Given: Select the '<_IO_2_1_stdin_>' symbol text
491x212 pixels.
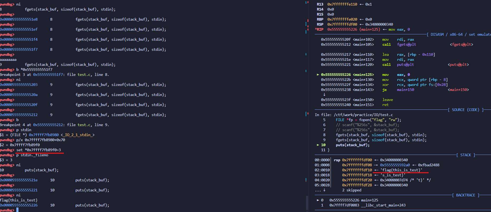Looking at the screenshot, I should (x=78, y=135).
